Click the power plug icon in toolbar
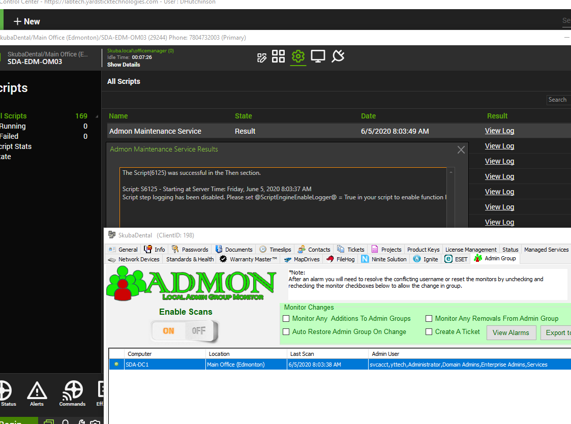571x424 pixels. pos(338,57)
